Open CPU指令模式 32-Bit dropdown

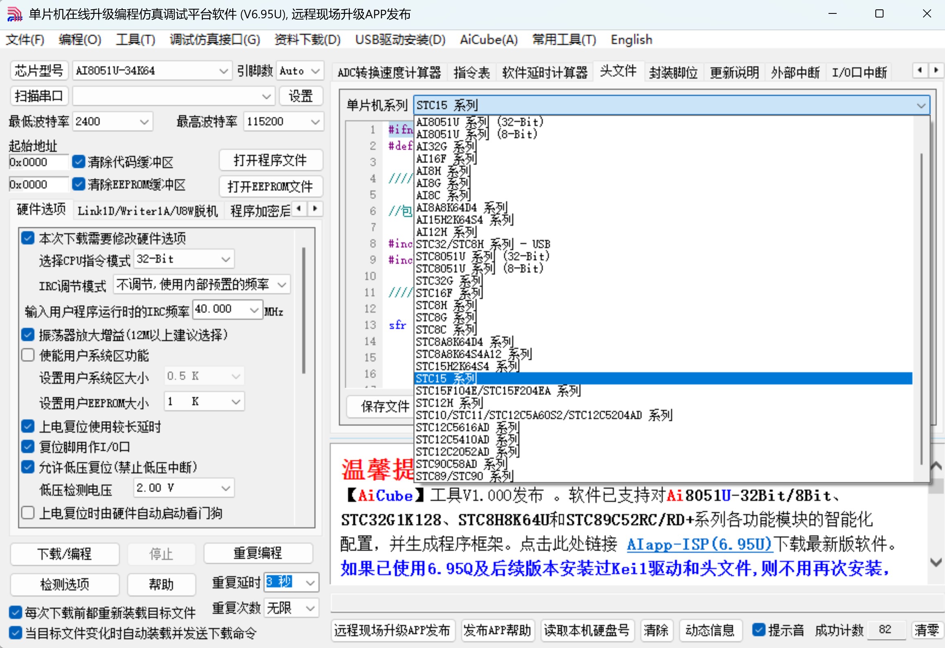(x=184, y=259)
